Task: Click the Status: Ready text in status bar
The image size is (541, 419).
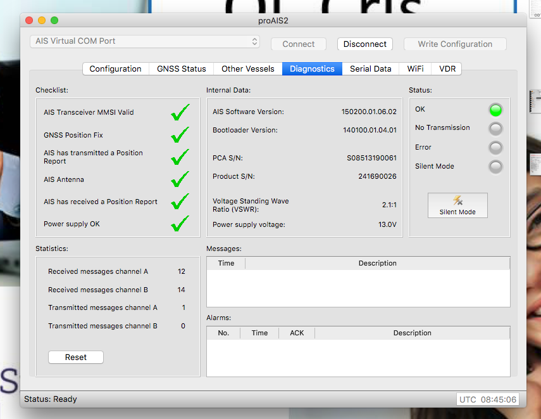Action: [51, 399]
